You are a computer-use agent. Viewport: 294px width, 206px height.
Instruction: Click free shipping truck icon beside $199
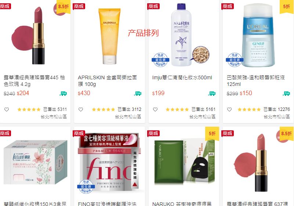click(212, 93)
